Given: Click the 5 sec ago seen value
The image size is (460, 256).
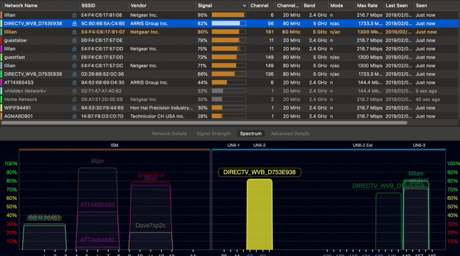Looking at the screenshot, I should pyautogui.click(x=426, y=91).
